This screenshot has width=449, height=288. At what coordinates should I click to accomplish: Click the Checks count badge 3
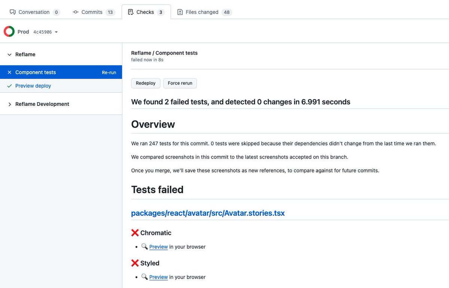pyautogui.click(x=161, y=12)
